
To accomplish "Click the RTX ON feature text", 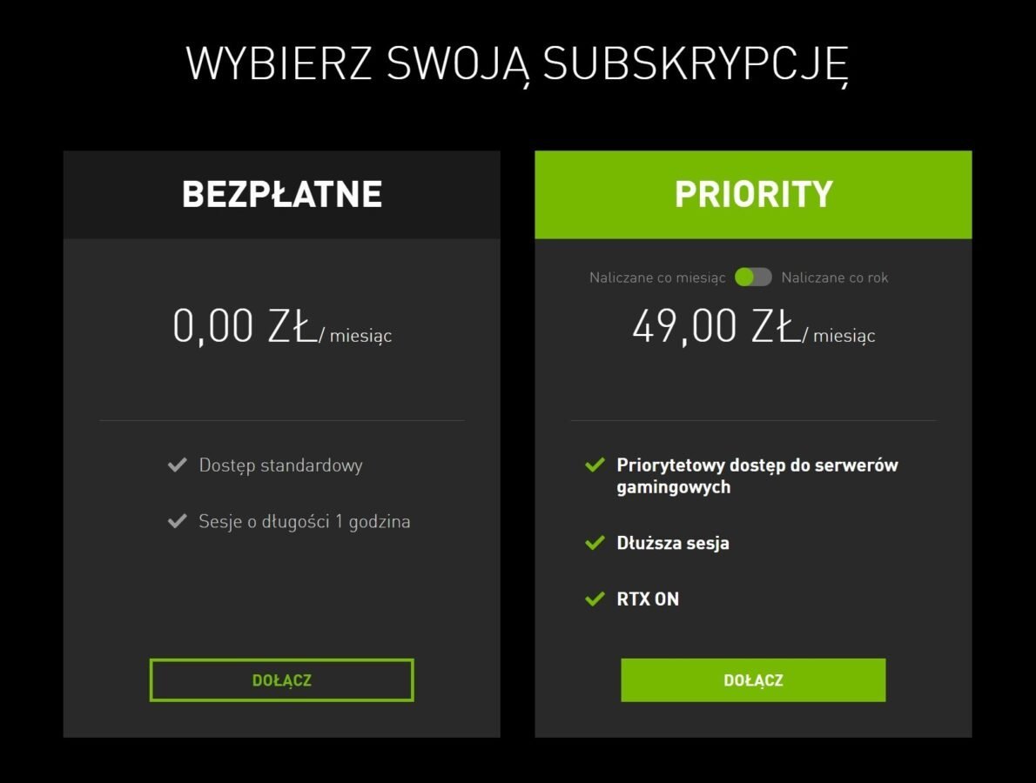I will pyautogui.click(x=648, y=599).
